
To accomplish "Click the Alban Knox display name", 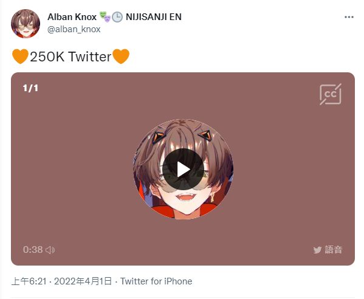I will tap(72, 17).
